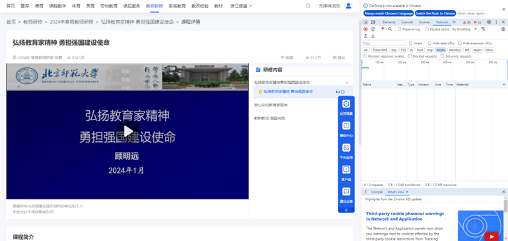The image size is (508, 241).
Task: Go to 教师研修 breadcrumb link
Action: point(32,22)
